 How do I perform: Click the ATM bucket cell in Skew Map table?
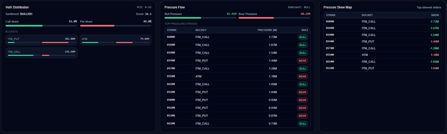pyautogui.click(x=365, y=55)
